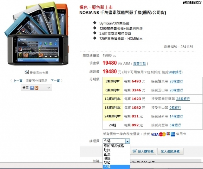Open 瀏覽同分類商品 category link
Screen dimensions: 203x169
pyautogui.click(x=36, y=81)
